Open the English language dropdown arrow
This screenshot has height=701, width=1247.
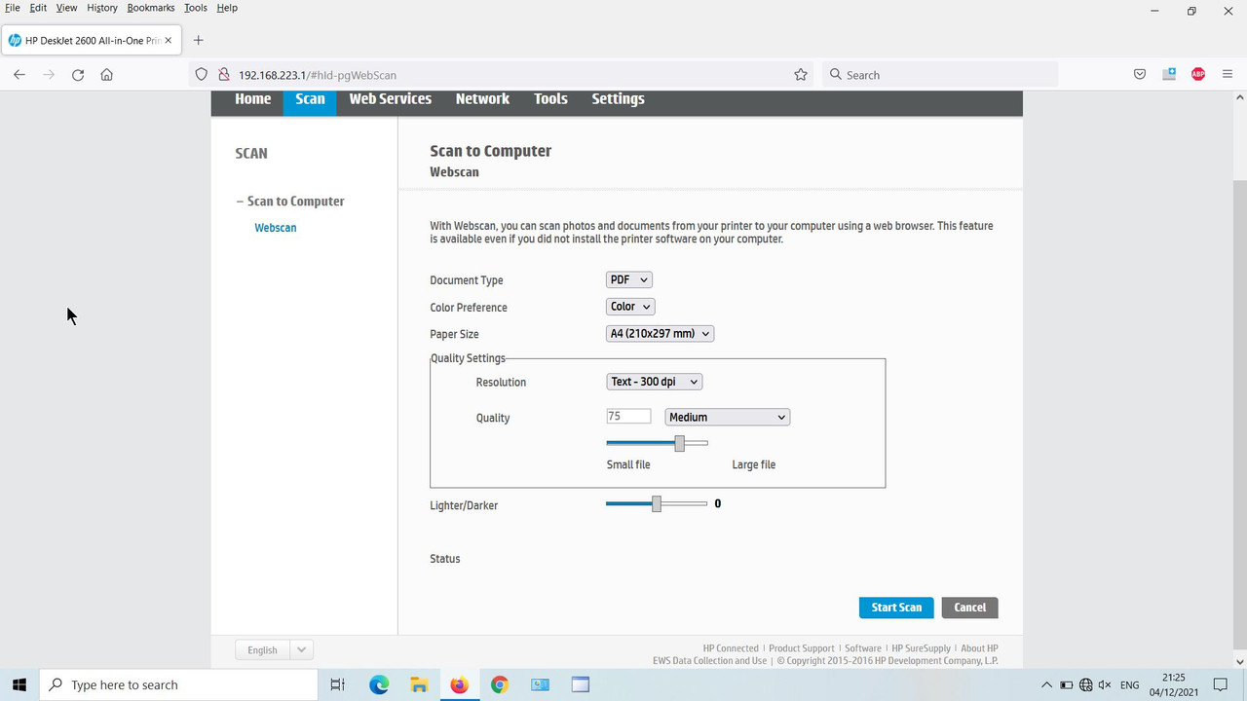pos(301,650)
